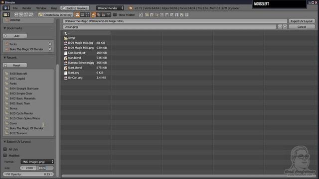Image resolution: width=319 pixels, height=179 pixels.
Task: Open the editor type selector in file browser header
Action: click(6, 14)
